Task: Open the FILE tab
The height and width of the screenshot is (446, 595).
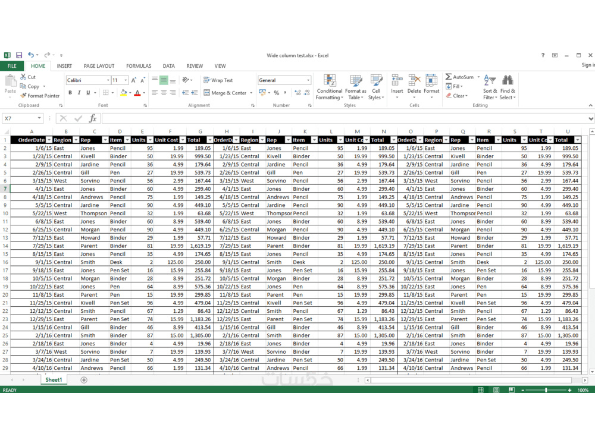Action: pos(12,66)
